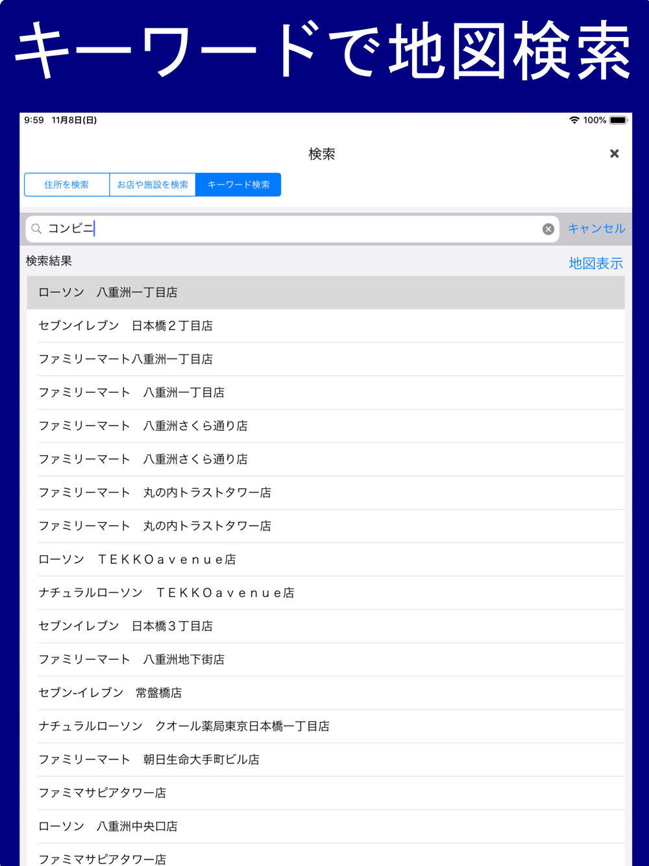
Task: Focus the コンビニ search input field
Action: 292,229
